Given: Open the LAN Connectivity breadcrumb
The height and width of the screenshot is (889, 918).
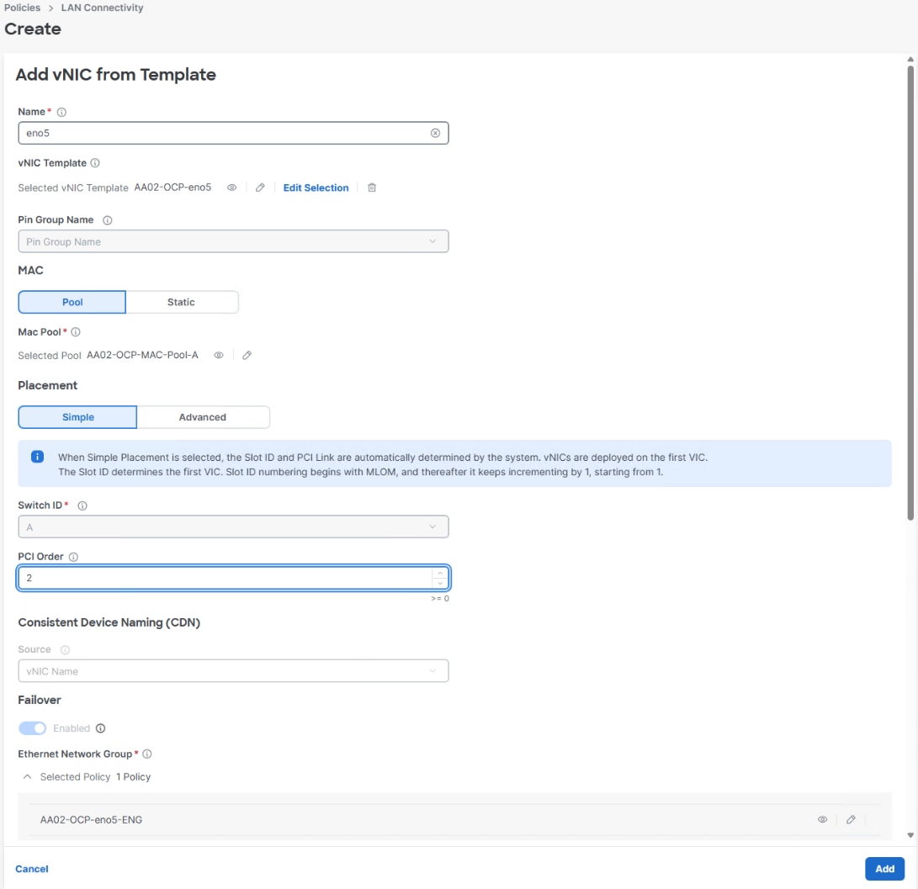Looking at the screenshot, I should [x=102, y=8].
